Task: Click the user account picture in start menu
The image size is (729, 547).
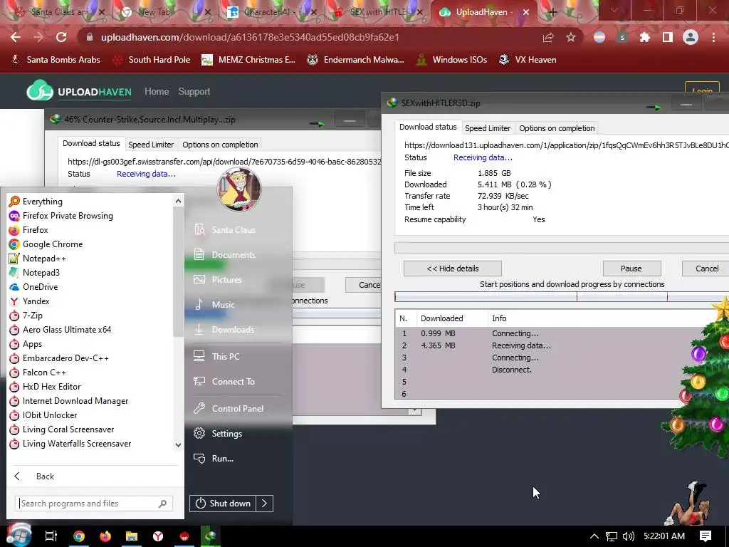Action: pos(239,189)
